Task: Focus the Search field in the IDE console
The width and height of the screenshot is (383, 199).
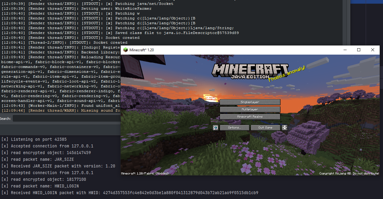Action: [x=66, y=119]
